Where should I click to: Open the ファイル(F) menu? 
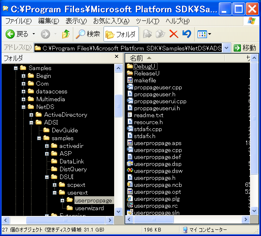point(18,21)
